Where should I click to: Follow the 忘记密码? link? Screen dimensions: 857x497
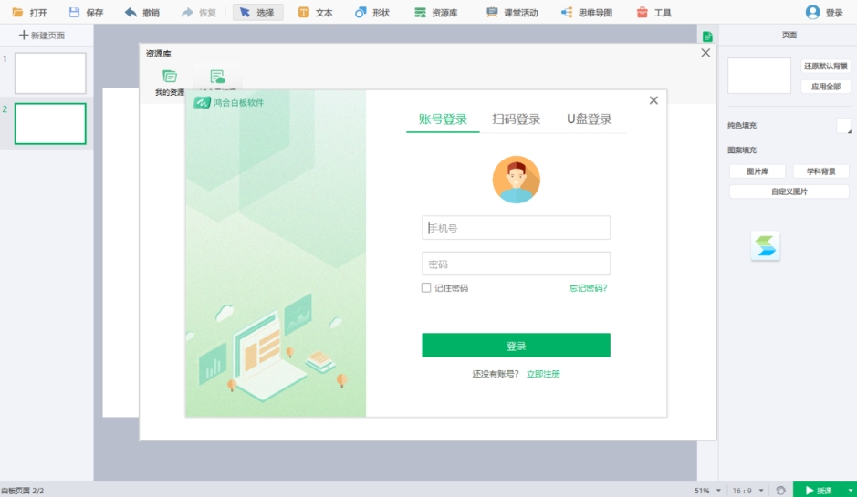[x=588, y=288]
